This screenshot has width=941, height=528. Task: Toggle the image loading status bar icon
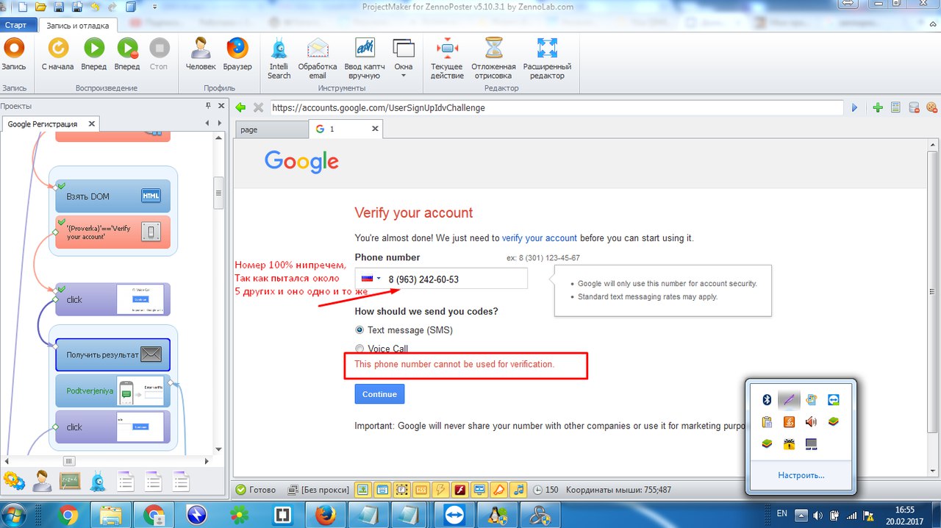click(363, 490)
